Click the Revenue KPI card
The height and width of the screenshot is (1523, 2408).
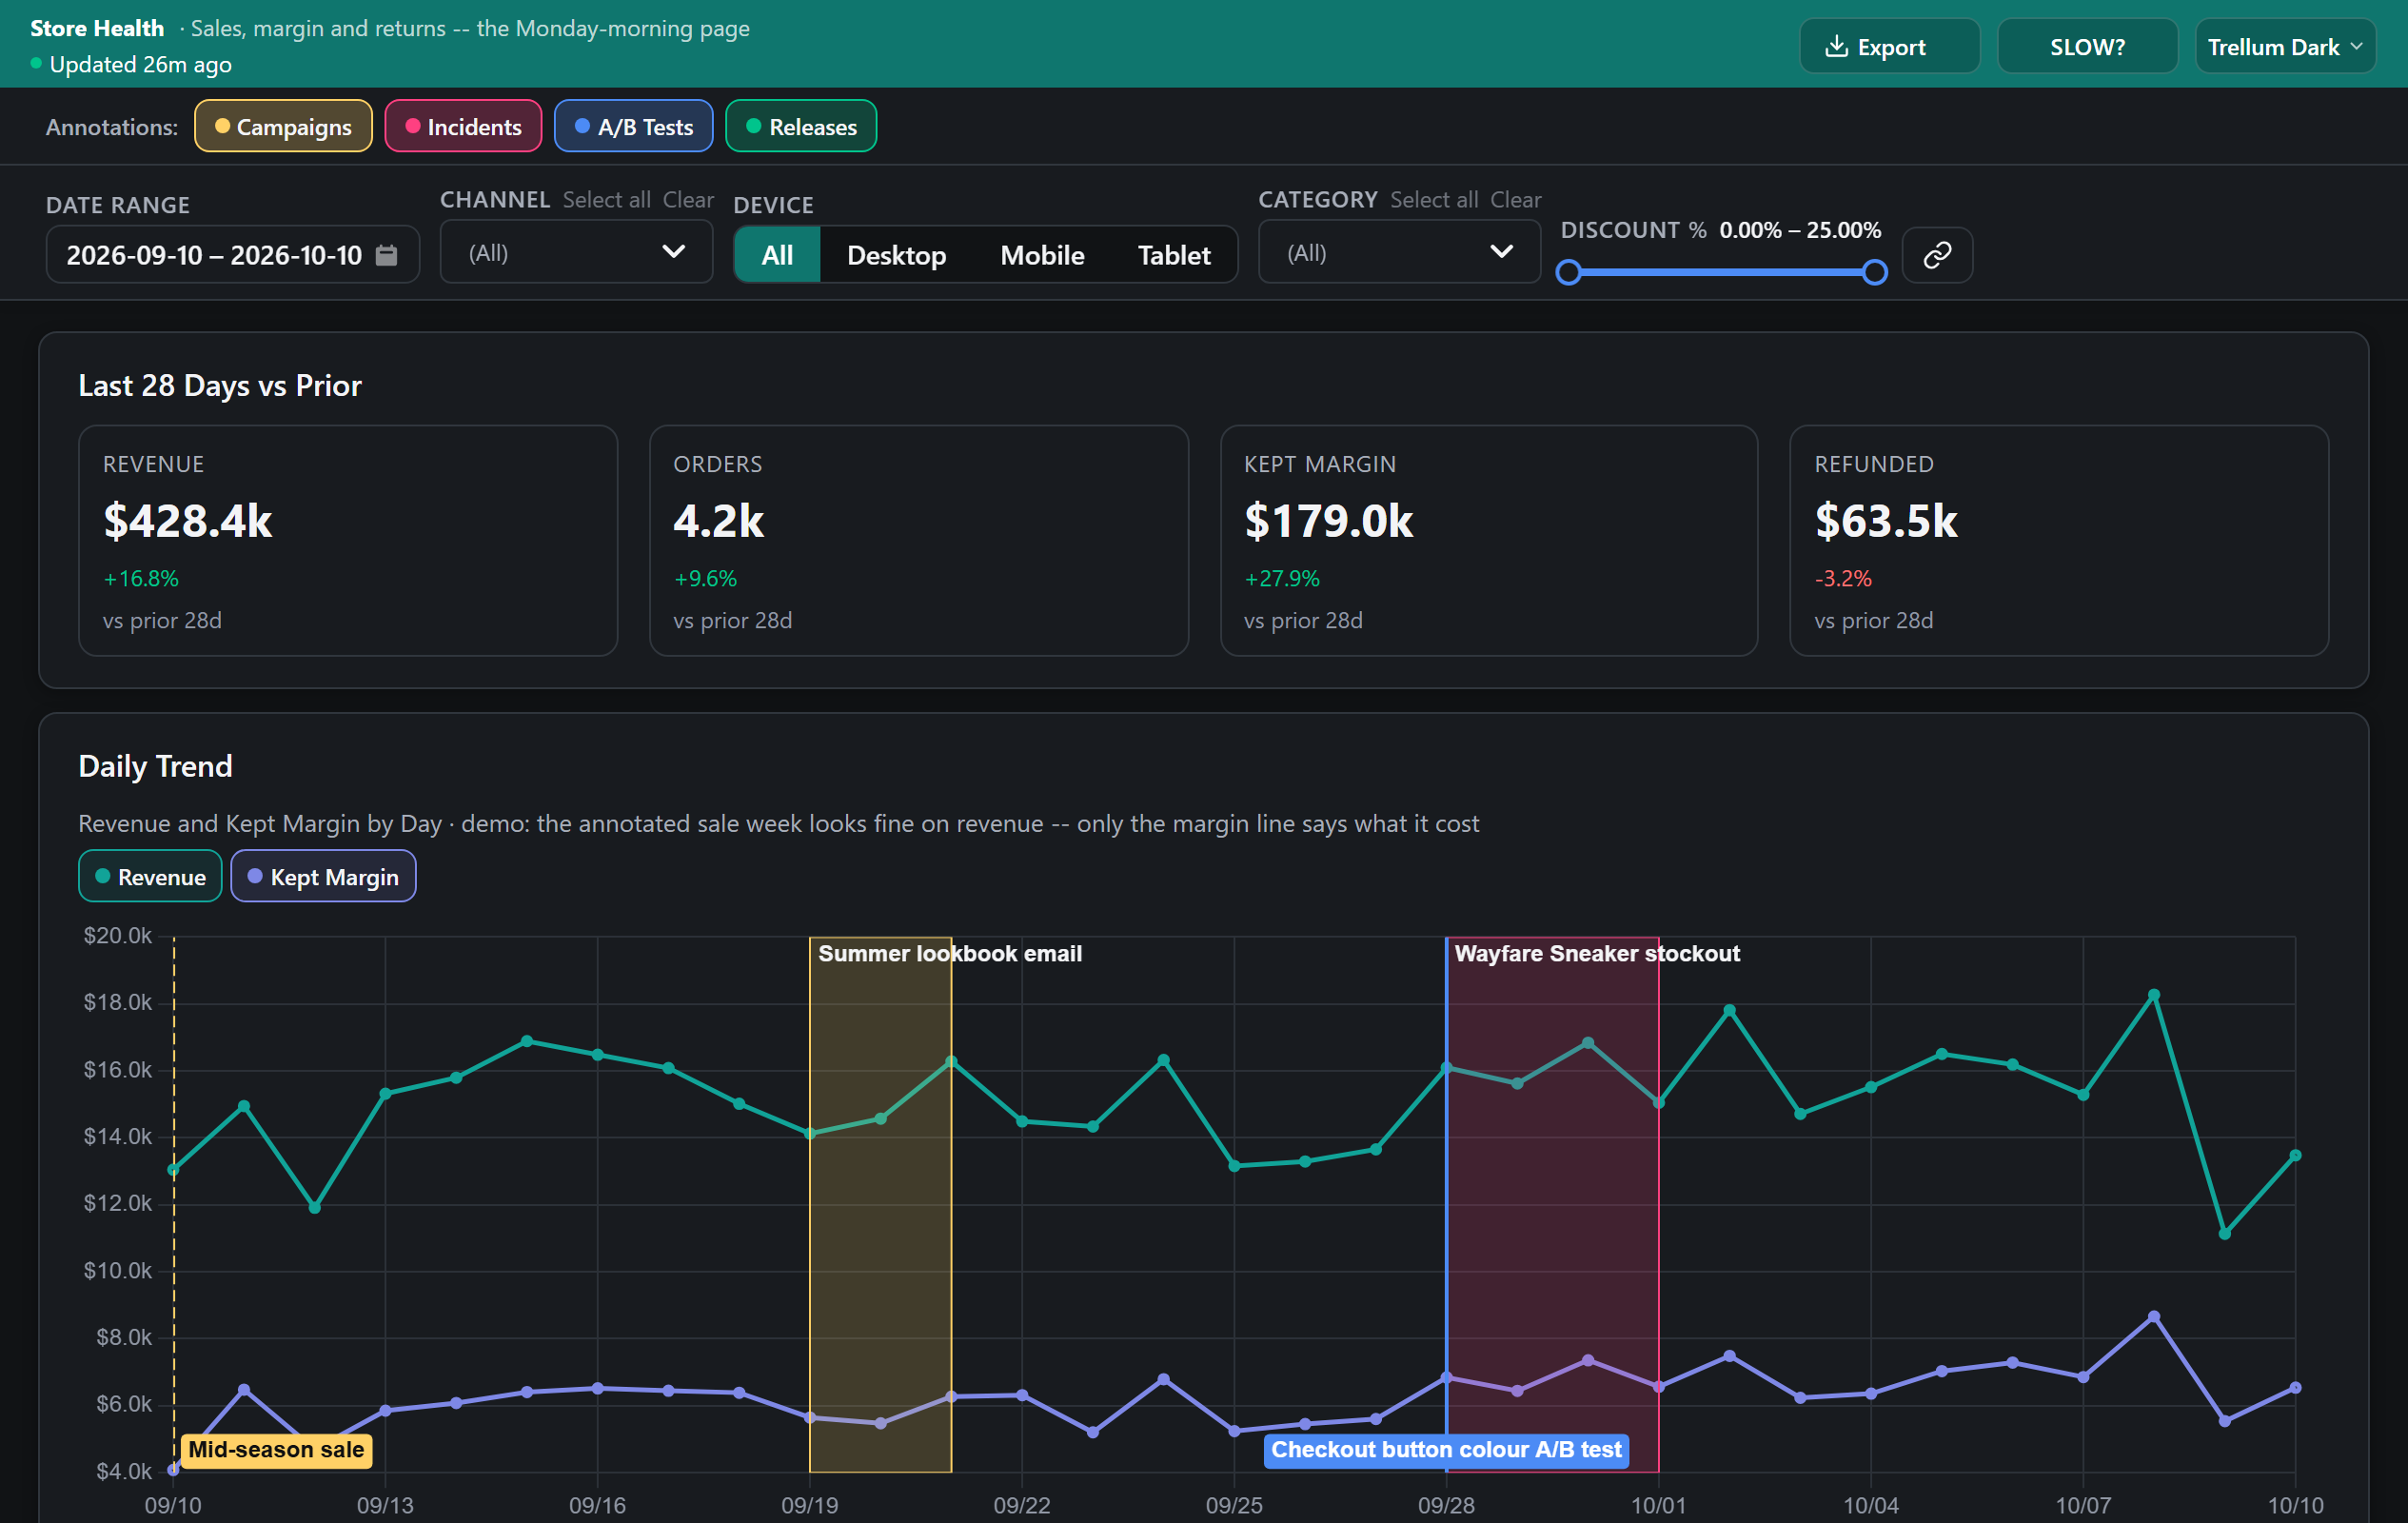(348, 541)
